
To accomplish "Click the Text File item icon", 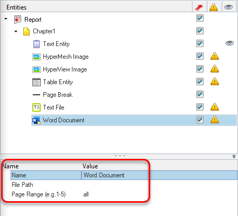I will 36,107.
